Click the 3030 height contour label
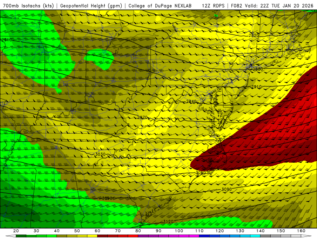 100,154
